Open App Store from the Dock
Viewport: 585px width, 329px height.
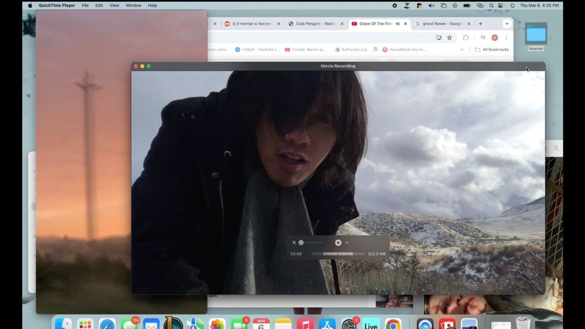tap(327, 324)
